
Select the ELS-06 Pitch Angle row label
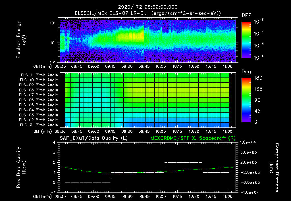coord(39,100)
